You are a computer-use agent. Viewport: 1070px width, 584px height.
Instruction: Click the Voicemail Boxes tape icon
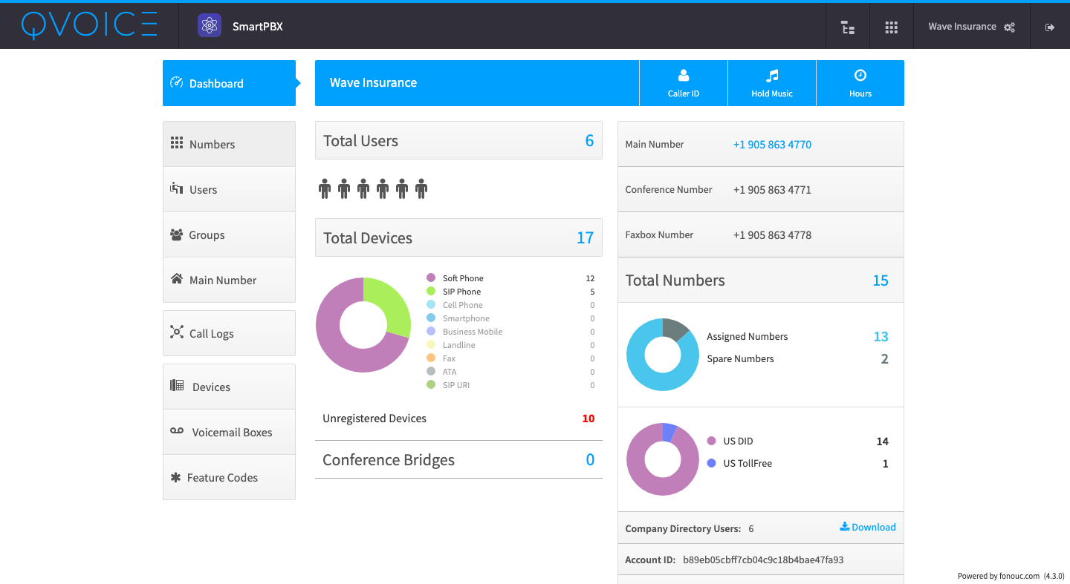point(177,430)
